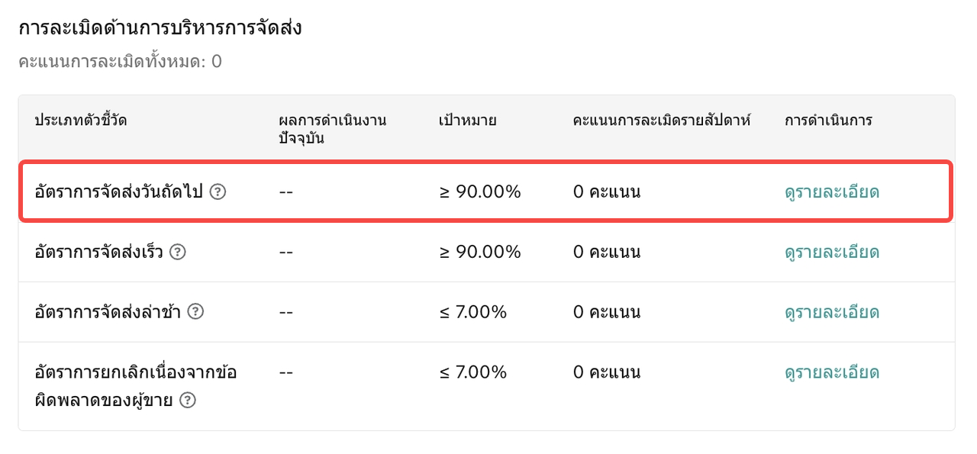Click ≤ 7.00% target in อัตราการจัดส่งล่าช้า row

[473, 312]
